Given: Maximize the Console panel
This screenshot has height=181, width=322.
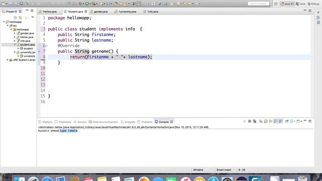Looking at the screenshot, I should click(310, 121).
